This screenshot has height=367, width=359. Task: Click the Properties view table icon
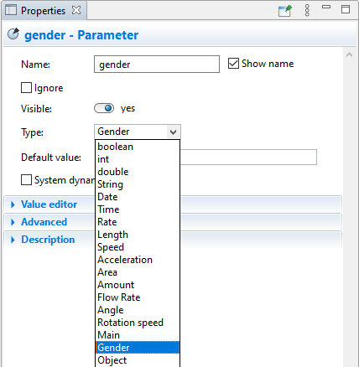click(11, 10)
